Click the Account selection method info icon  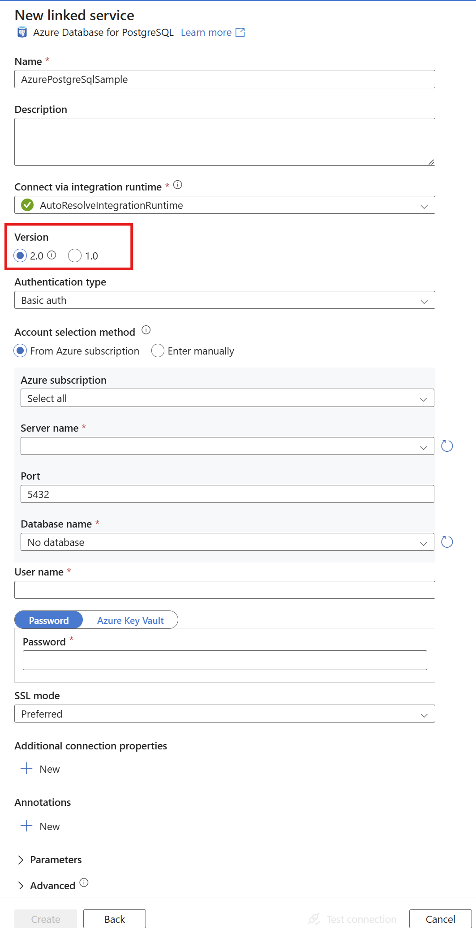tap(146, 330)
